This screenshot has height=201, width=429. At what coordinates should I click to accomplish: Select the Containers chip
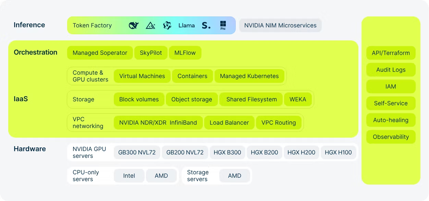pyautogui.click(x=192, y=76)
